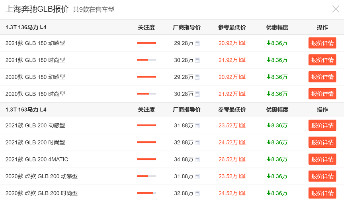The width and height of the screenshot is (344, 201).
Task: Click lowest price 26.52万 for GLB 200 4MATIC
Action: (228, 159)
